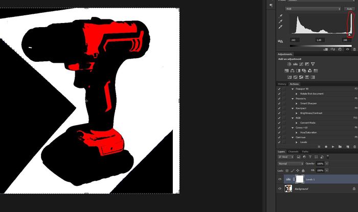Screen dimensions: 358x212
Task: Switch to the Channels tab
Action: (x=293, y=152)
